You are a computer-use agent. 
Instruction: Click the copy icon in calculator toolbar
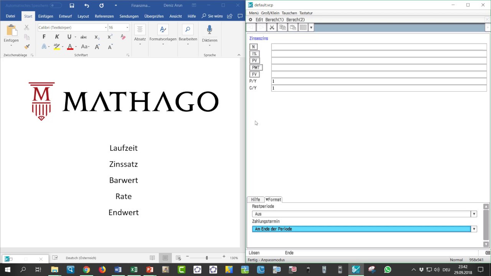click(282, 28)
